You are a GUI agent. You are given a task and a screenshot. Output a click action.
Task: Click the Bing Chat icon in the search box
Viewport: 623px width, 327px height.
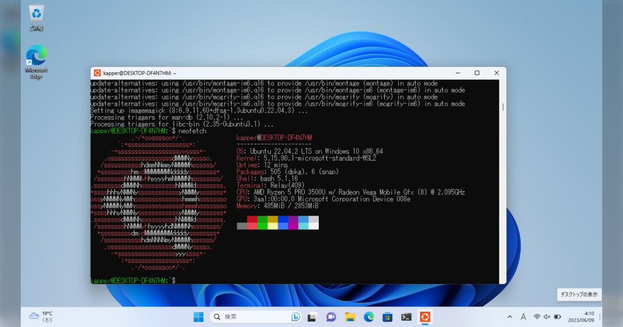coord(295,317)
